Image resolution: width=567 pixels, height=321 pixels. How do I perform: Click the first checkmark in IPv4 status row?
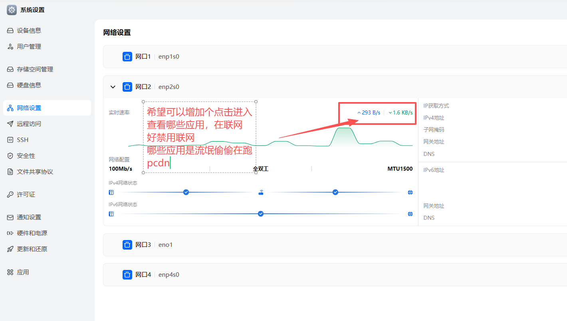point(186,192)
